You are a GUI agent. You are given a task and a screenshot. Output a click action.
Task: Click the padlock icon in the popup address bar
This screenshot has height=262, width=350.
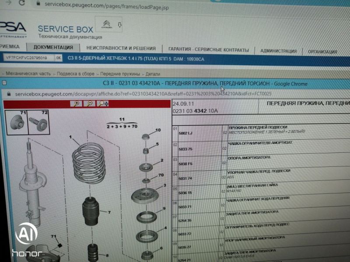[x=8, y=94]
